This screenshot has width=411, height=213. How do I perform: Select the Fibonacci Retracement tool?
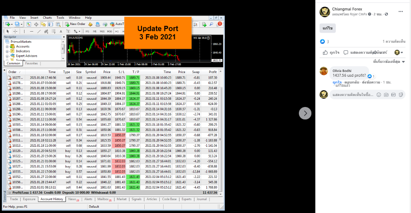point(53,31)
